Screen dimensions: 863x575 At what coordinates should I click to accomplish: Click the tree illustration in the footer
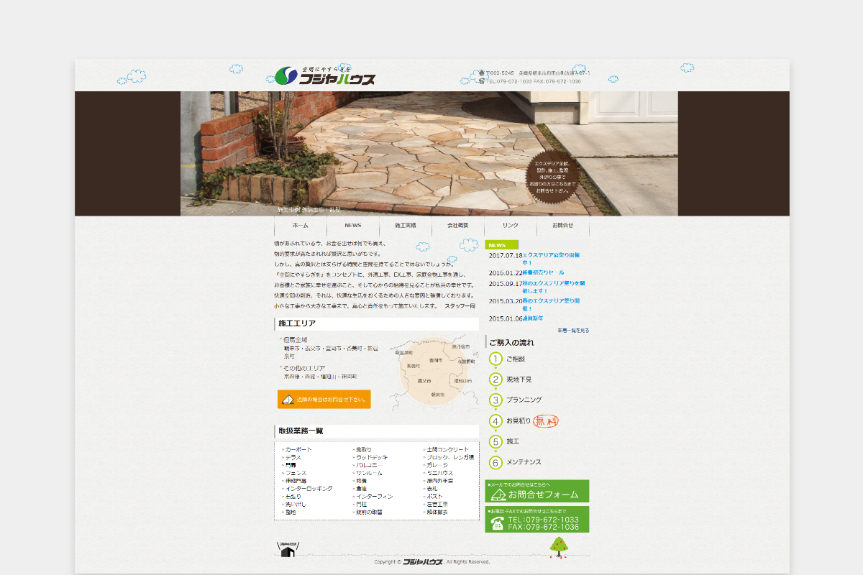(560, 548)
